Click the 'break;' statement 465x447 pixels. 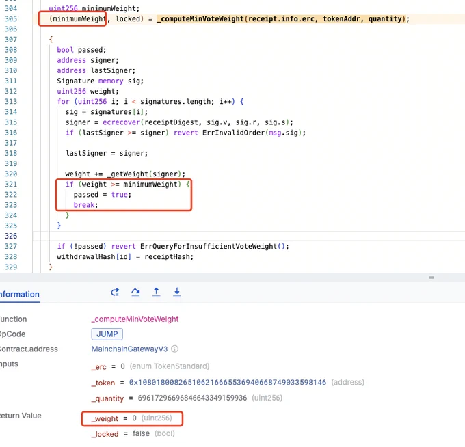(85, 205)
